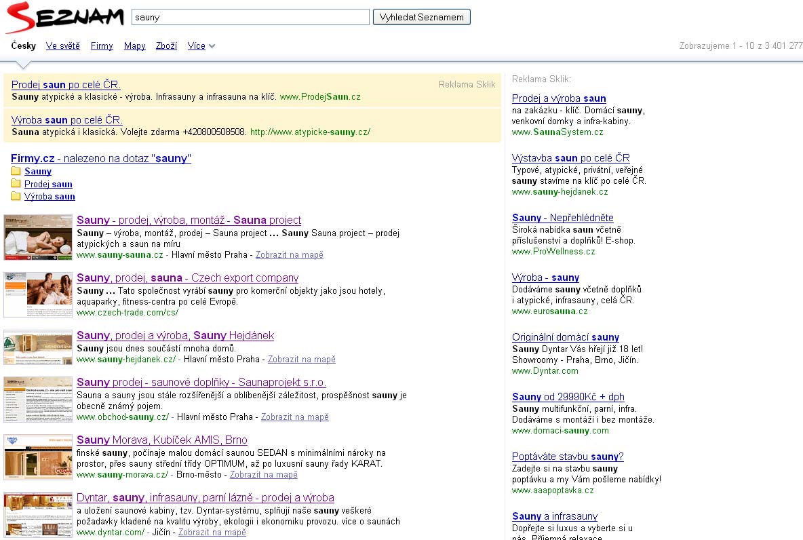Click the folder icon beside Výroba saun
The image size is (803, 540).
point(16,196)
